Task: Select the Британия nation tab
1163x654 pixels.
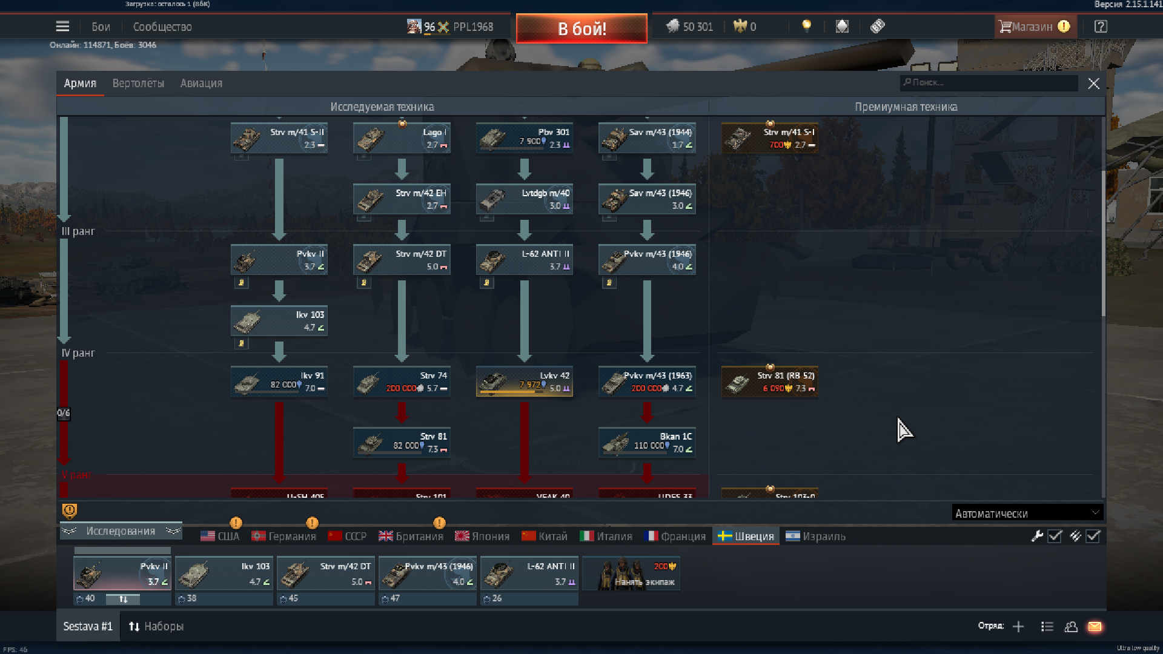Action: click(411, 536)
